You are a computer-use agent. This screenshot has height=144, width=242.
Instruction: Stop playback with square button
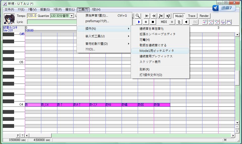tap(153, 22)
